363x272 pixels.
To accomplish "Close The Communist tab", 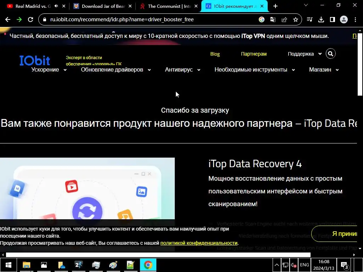I will coord(196,6).
